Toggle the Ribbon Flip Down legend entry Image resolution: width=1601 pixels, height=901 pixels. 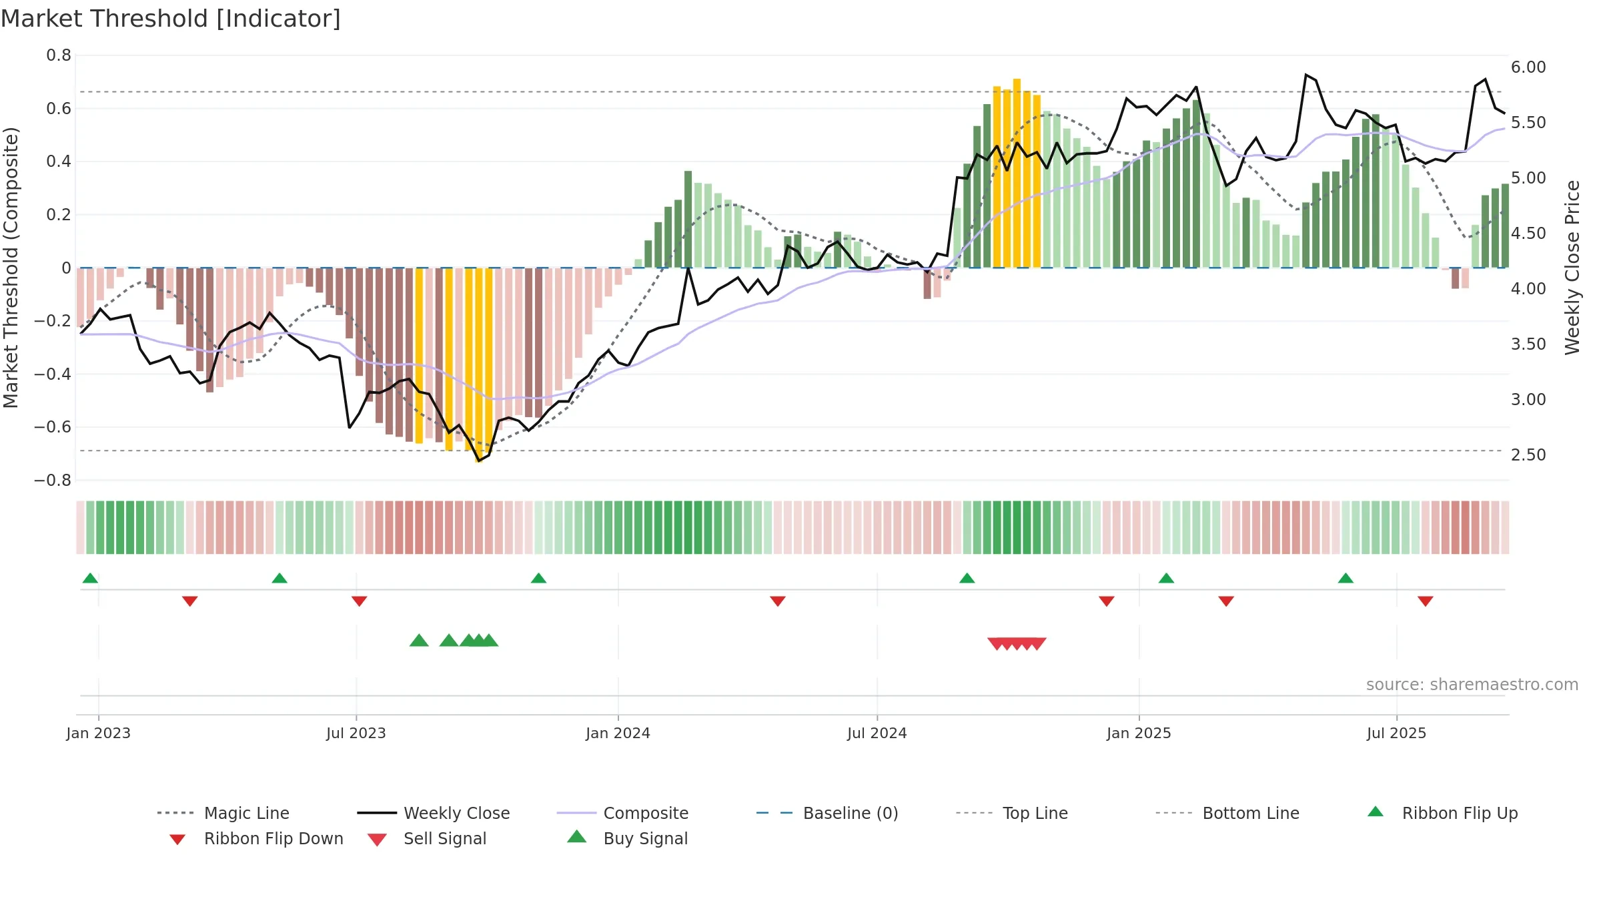(x=256, y=838)
